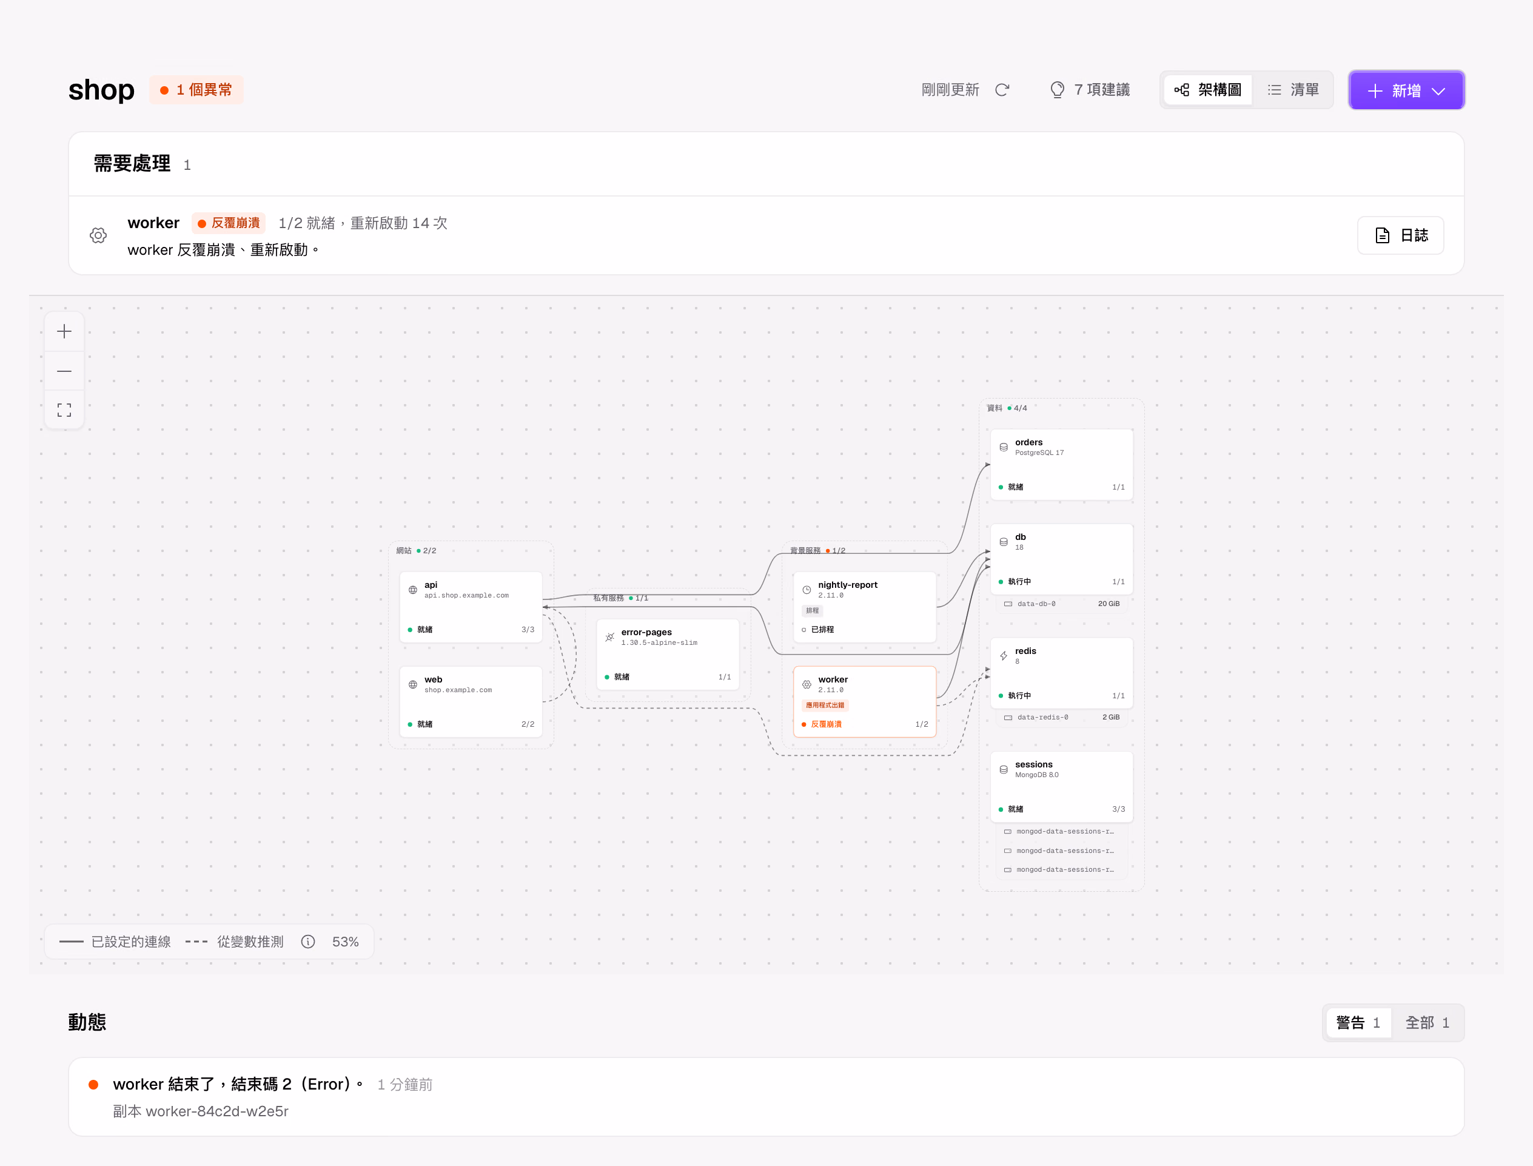Click the redis lightning bolt icon
Image resolution: width=1533 pixels, height=1166 pixels.
[1004, 656]
